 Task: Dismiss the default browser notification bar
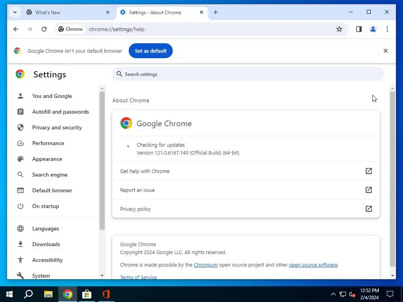coord(386,51)
